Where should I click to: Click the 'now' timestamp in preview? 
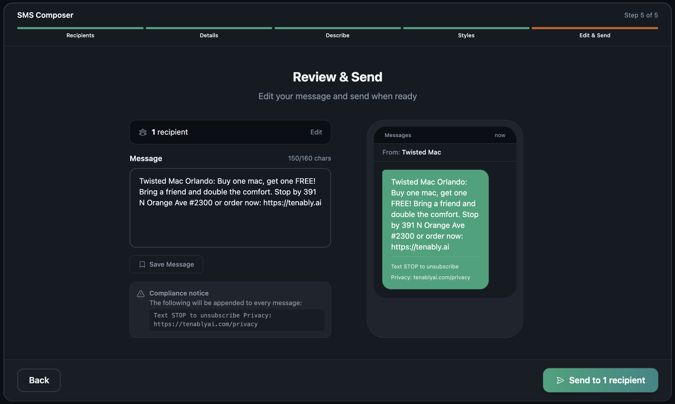tap(500, 135)
